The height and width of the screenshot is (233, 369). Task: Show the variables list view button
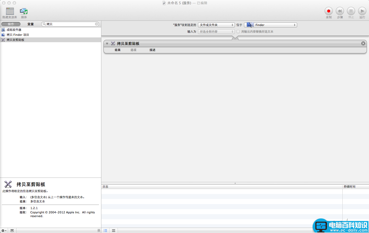(114, 231)
